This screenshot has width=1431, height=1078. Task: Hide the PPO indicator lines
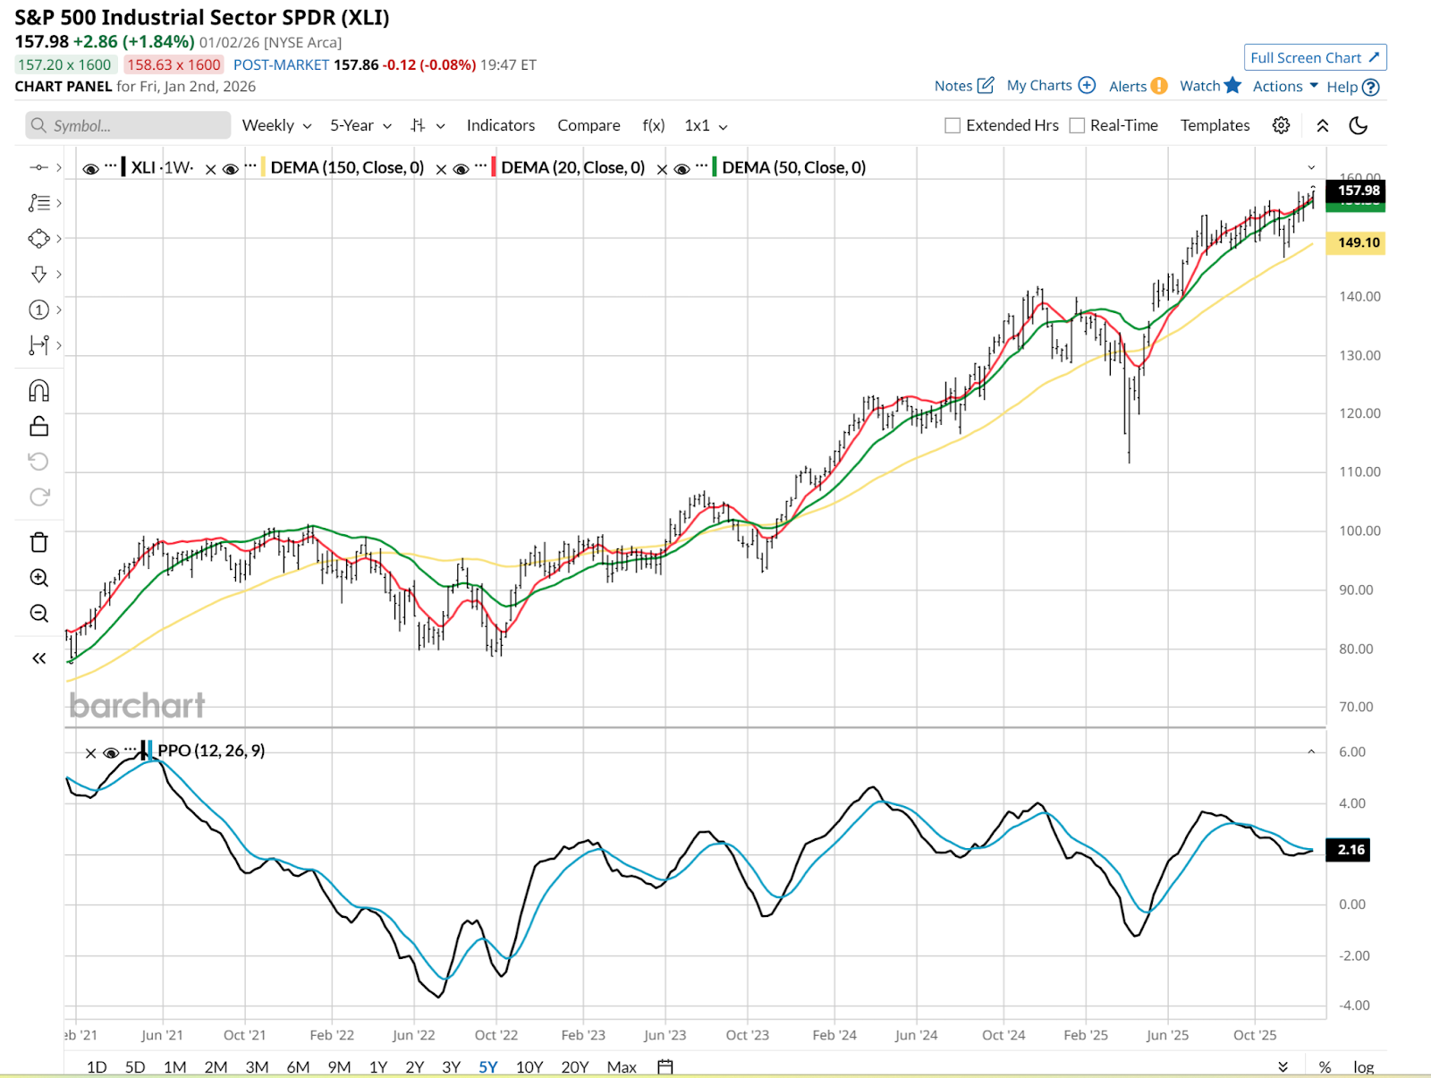[111, 753]
